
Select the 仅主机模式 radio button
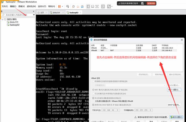coord(93,94)
